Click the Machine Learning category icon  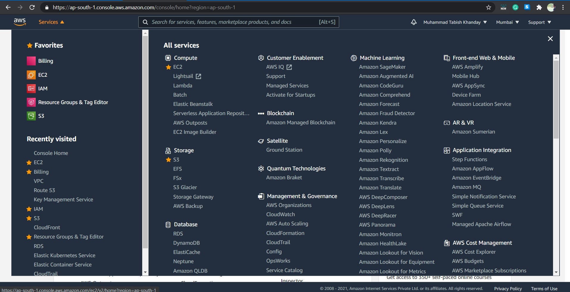(x=354, y=58)
